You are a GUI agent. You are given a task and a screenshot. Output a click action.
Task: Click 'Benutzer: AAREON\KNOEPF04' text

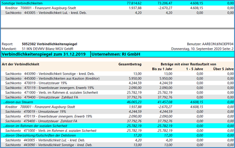coord(210,44)
